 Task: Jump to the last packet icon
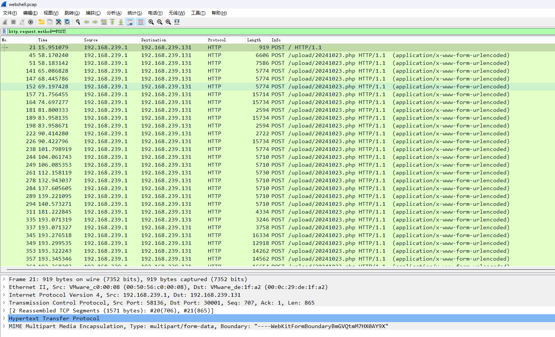tap(121, 22)
